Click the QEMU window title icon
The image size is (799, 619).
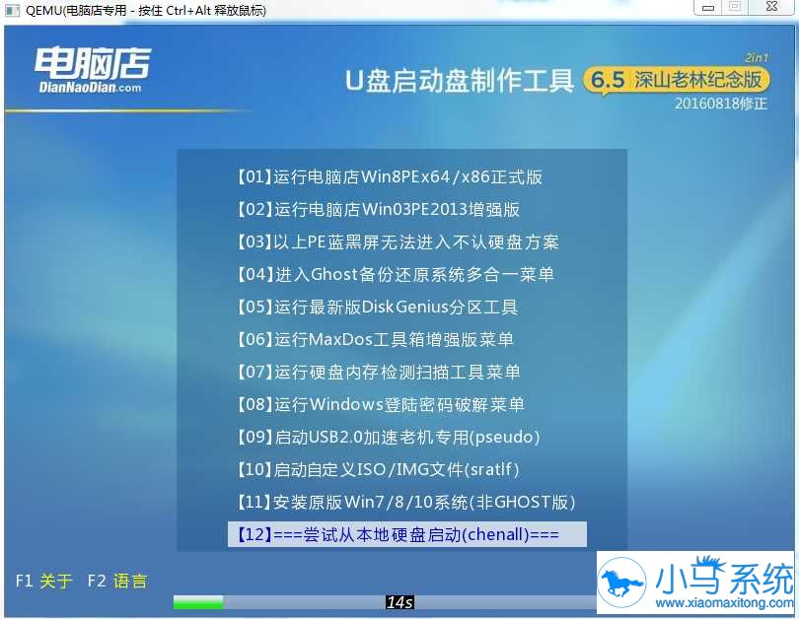point(12,10)
